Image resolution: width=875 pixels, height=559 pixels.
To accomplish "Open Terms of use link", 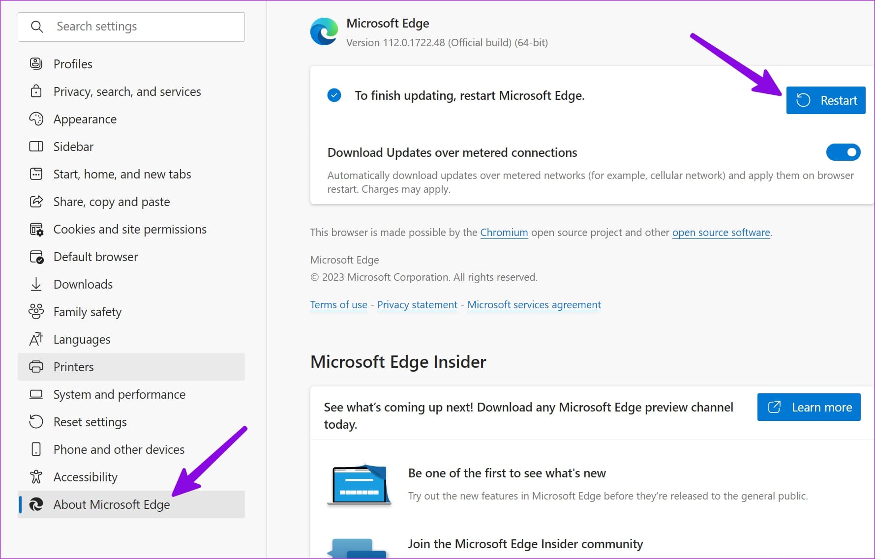I will tap(339, 305).
